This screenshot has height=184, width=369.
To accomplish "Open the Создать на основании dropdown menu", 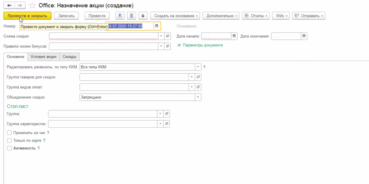I will tap(175, 16).
